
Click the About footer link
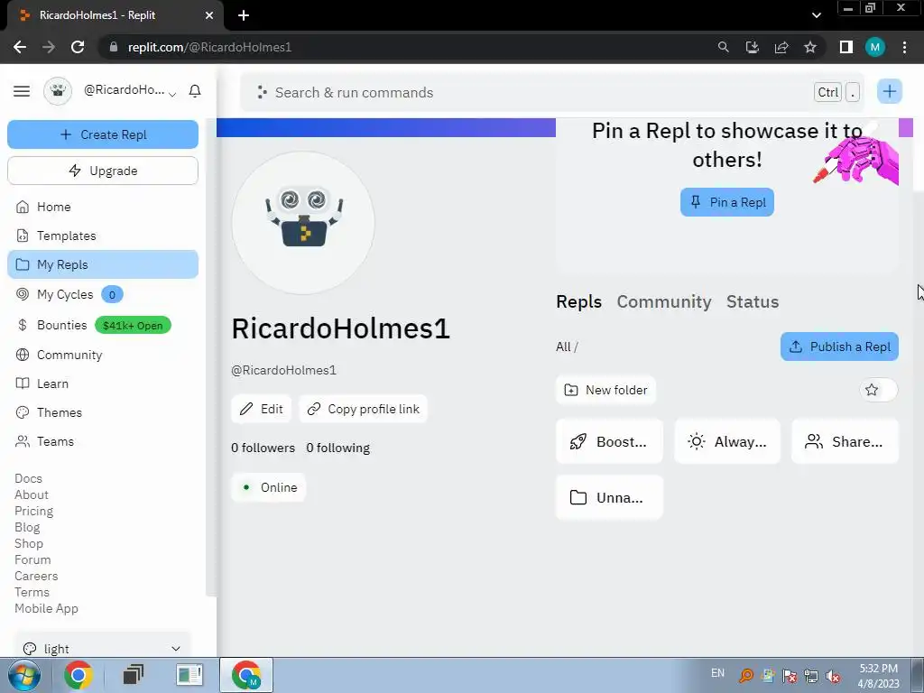tap(32, 495)
